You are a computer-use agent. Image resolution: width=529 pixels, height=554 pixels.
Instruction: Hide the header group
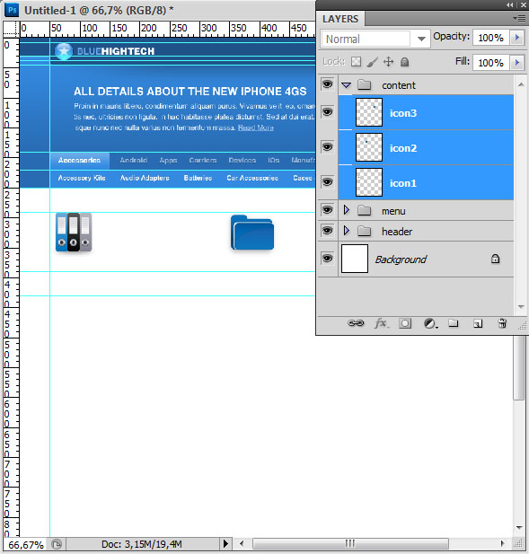coord(328,231)
